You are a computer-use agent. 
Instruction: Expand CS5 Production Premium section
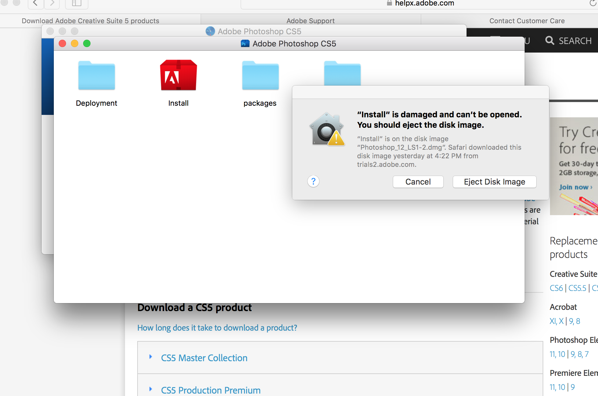211,390
